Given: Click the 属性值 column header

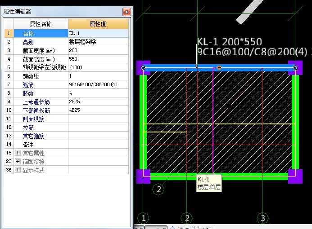Looking at the screenshot, I should point(98,24).
